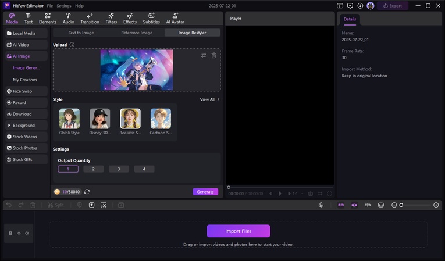Open Local Media in sidebar

(26, 33)
